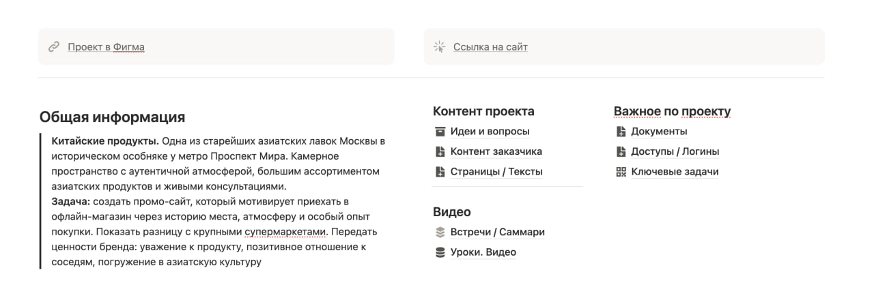Click the underlined word супермаркетами
Viewport: 874px width, 298px height.
click(284, 231)
